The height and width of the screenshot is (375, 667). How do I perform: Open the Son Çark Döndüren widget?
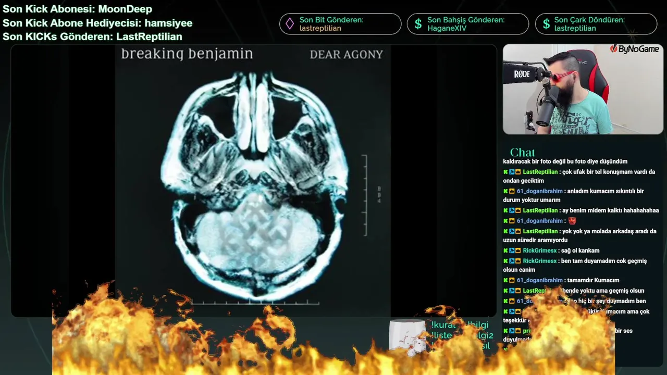click(x=596, y=24)
